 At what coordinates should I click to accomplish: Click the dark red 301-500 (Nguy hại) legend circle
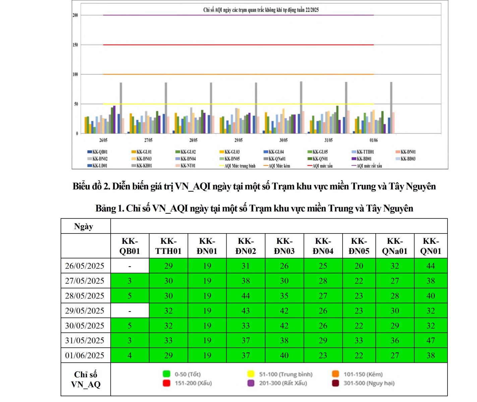335,383
